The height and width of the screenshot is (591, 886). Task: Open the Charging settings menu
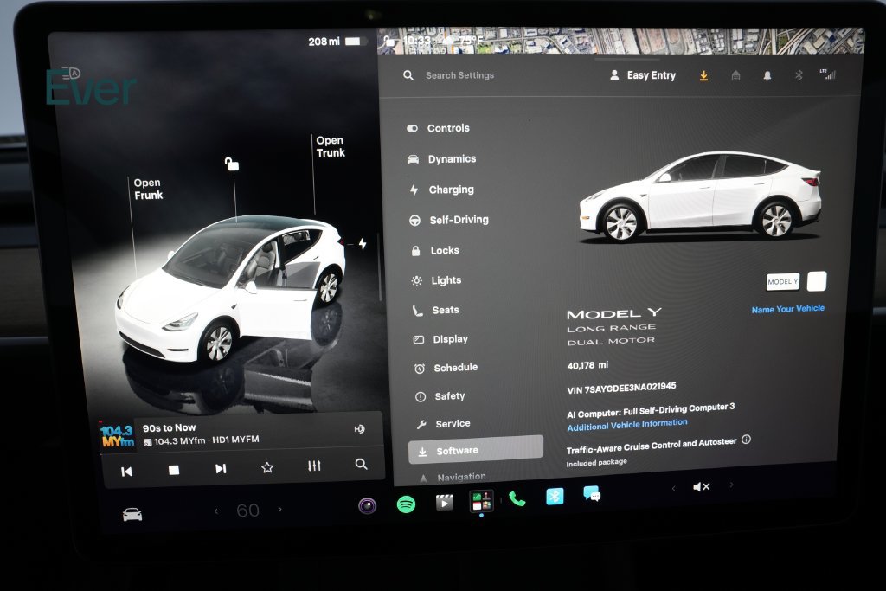442,190
